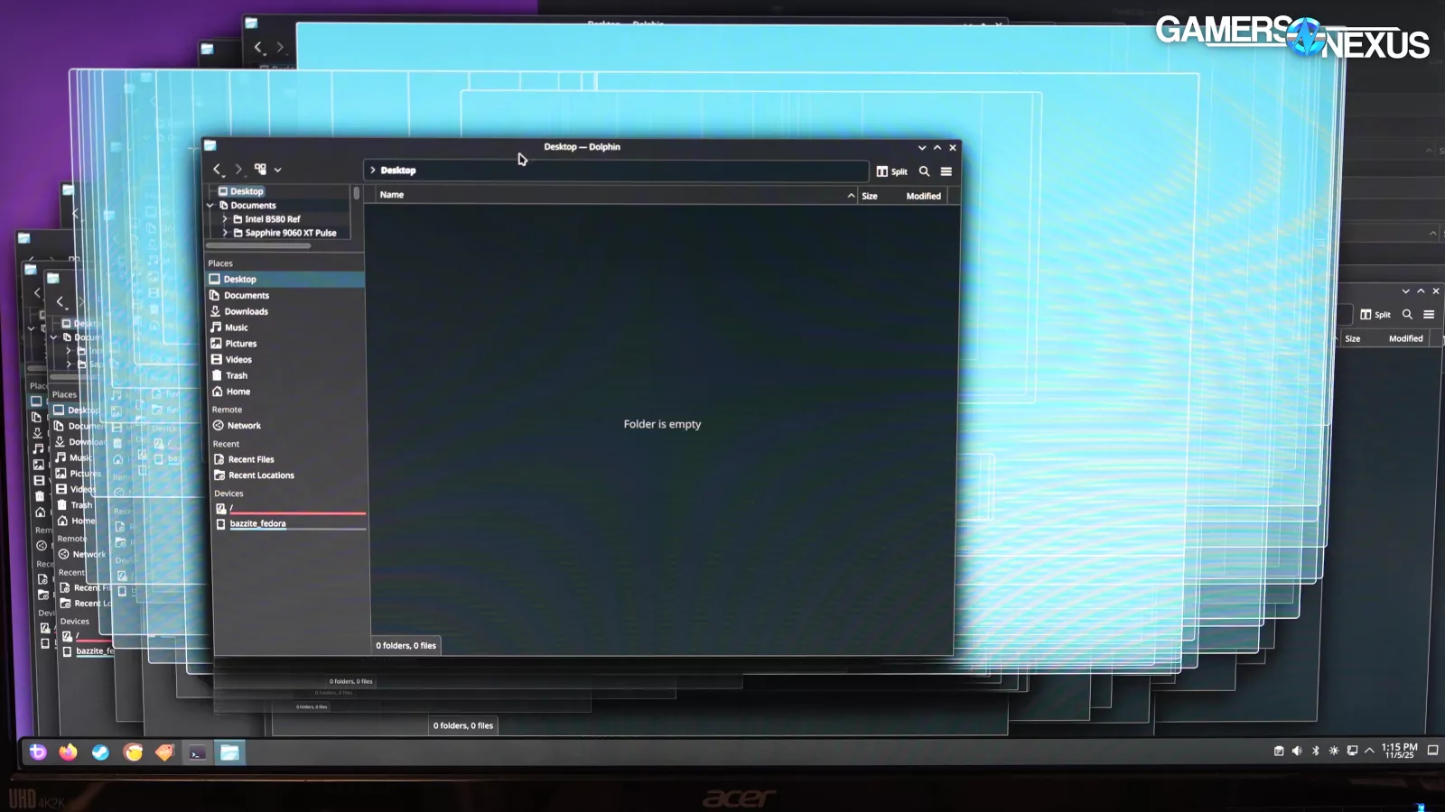Expand the Sapphire 9060 XT Pulse folder
The image size is (1445, 812).
225,233
